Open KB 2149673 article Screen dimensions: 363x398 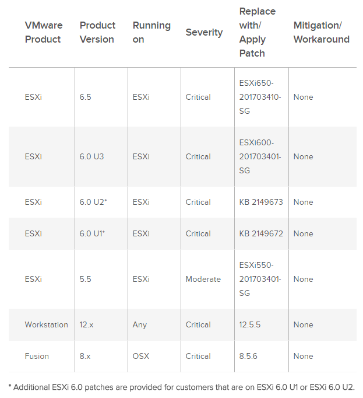point(261,202)
